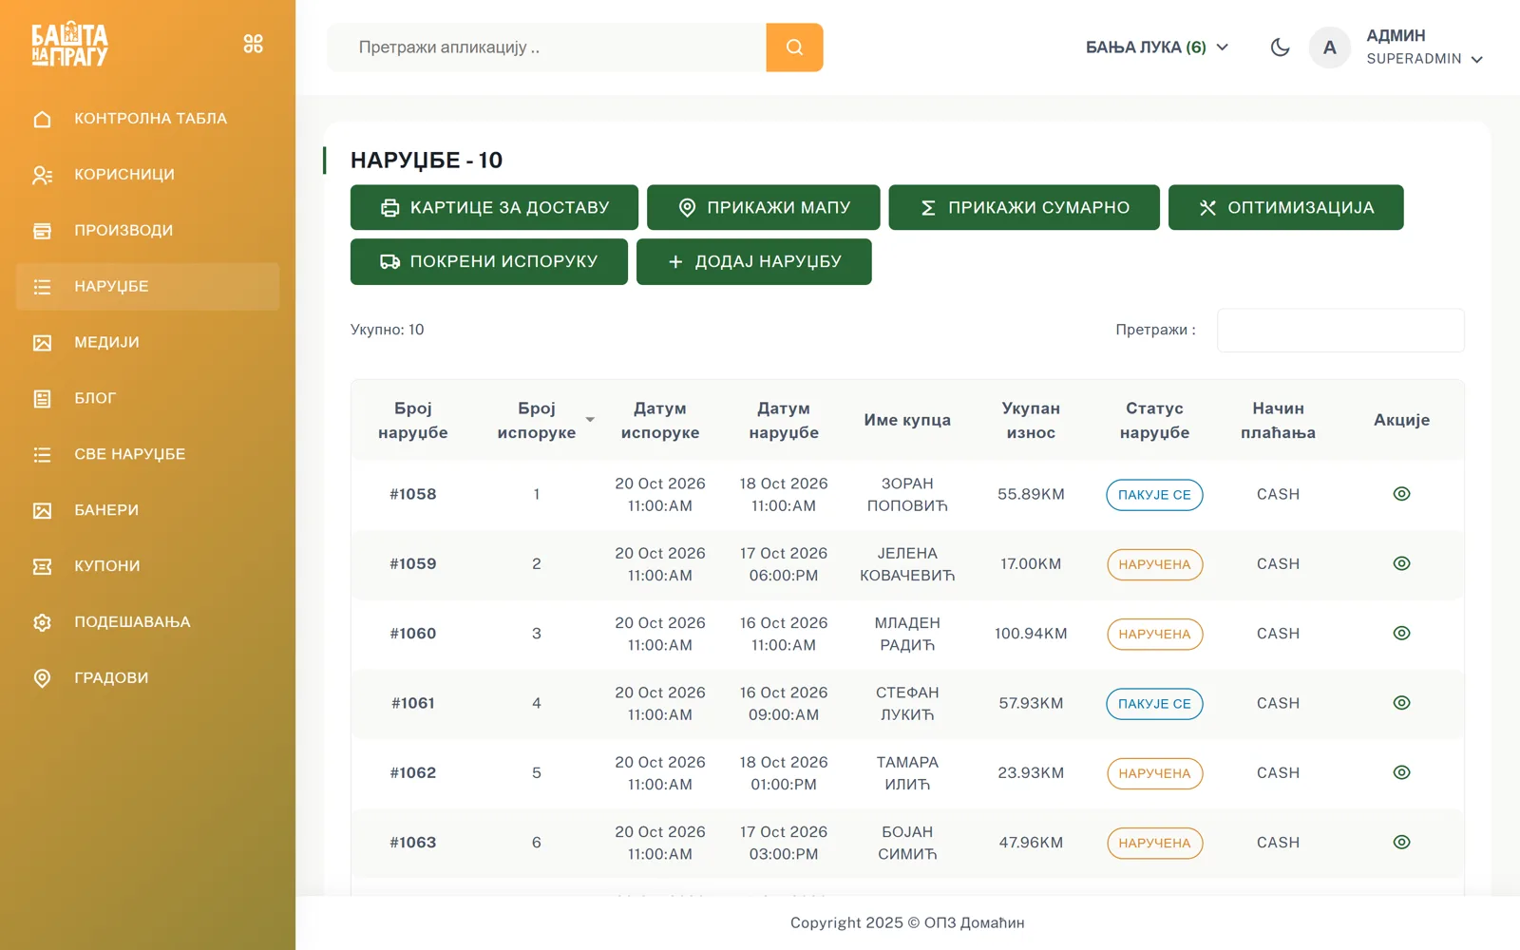Image resolution: width=1520 pixels, height=950 pixels.
Task: Click the Наручена status badge for #1059
Action: coord(1154,564)
